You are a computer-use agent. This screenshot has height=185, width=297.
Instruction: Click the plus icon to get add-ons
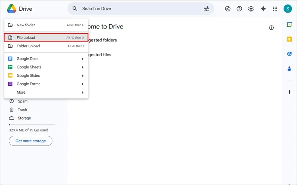tap(289, 92)
